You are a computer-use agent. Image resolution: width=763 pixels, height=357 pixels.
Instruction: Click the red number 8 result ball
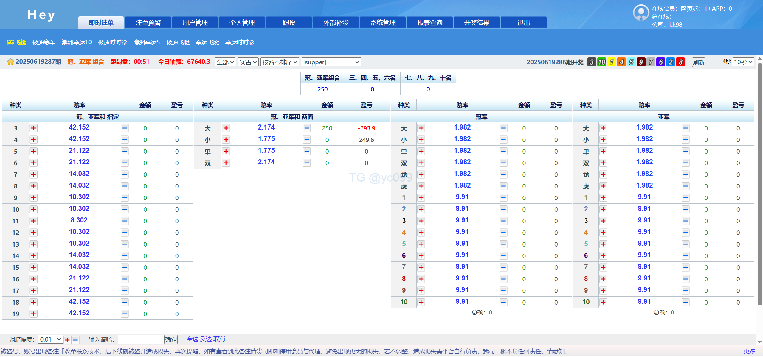coord(680,62)
